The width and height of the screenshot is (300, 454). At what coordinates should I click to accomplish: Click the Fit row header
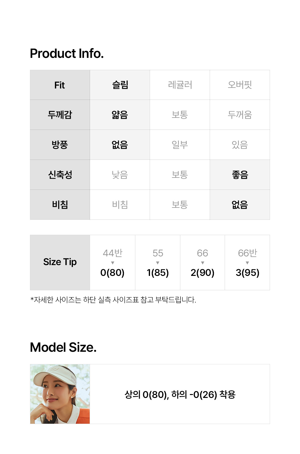tap(60, 85)
